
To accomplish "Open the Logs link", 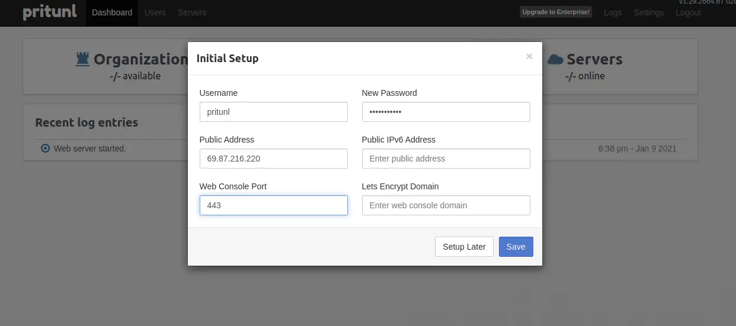I will tap(613, 12).
